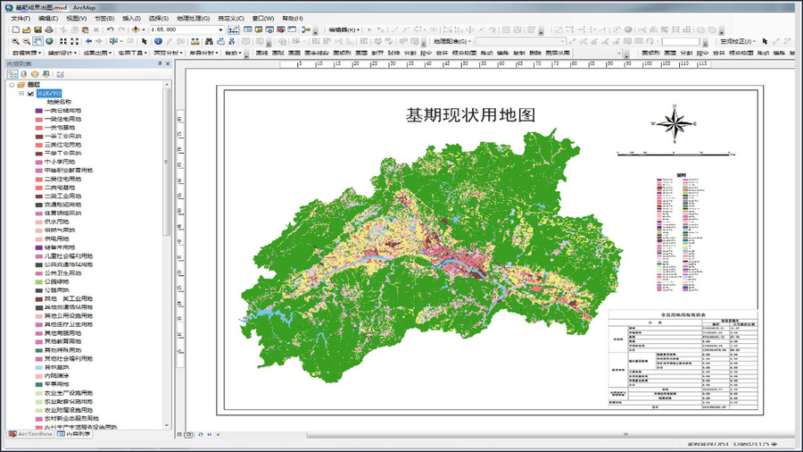Viewport: 803px width, 452px height.
Task: Zoom to Full Extent globe
Action: coord(49,41)
